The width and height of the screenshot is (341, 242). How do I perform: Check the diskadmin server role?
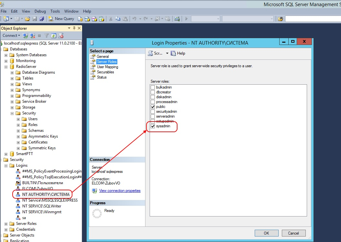153,97
